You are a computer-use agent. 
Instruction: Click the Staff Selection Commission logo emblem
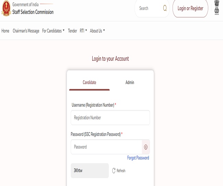(x=6, y=9)
